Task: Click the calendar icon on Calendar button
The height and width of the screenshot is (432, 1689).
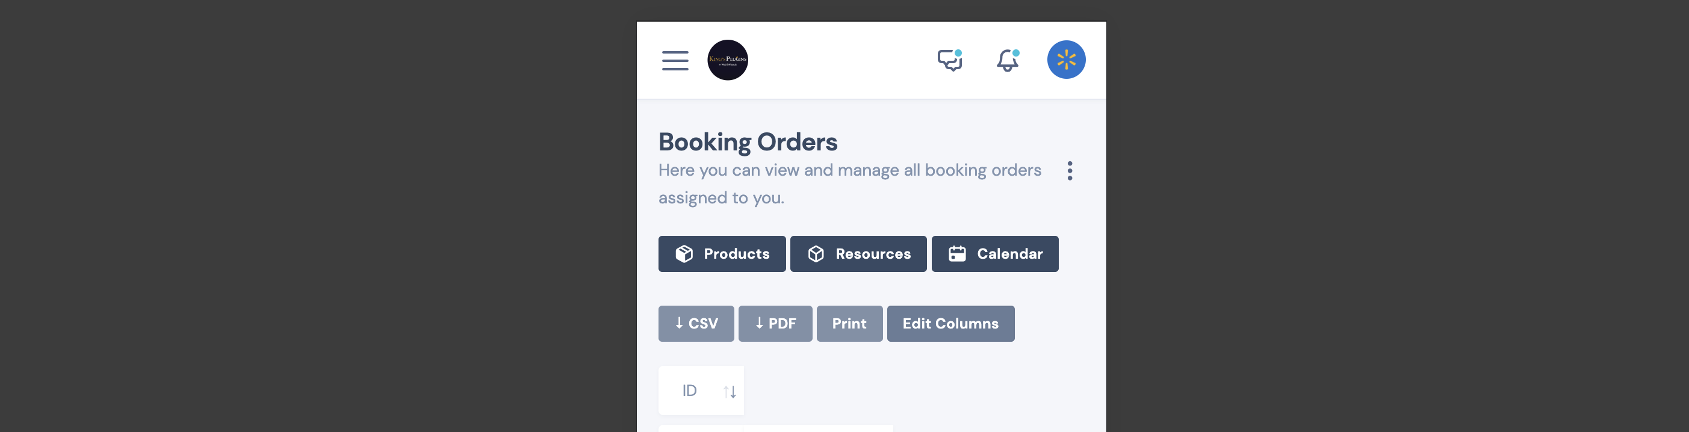Action: 956,254
